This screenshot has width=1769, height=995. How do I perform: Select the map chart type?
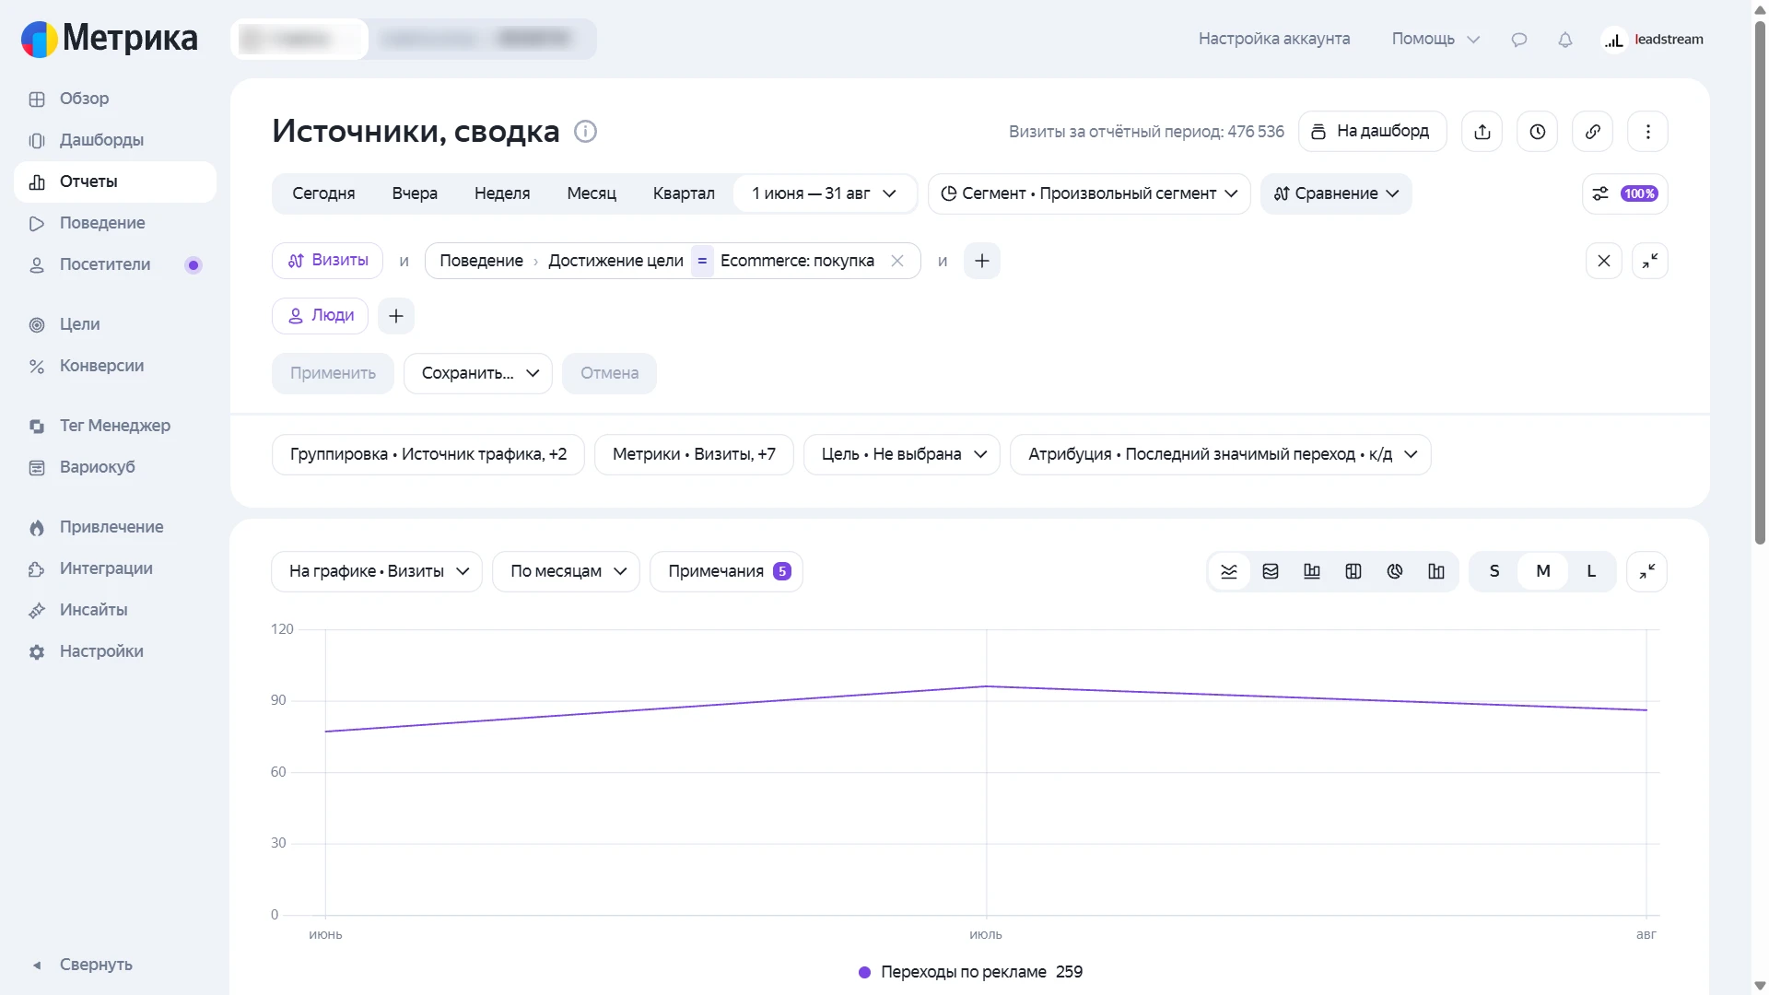click(1353, 571)
